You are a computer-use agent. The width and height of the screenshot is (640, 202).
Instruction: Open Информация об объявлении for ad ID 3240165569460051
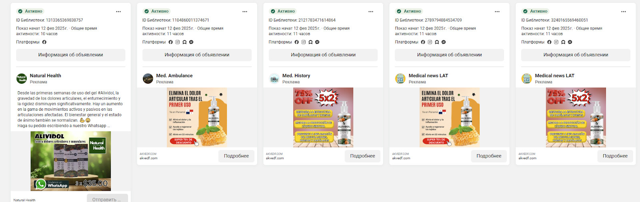coord(576,55)
